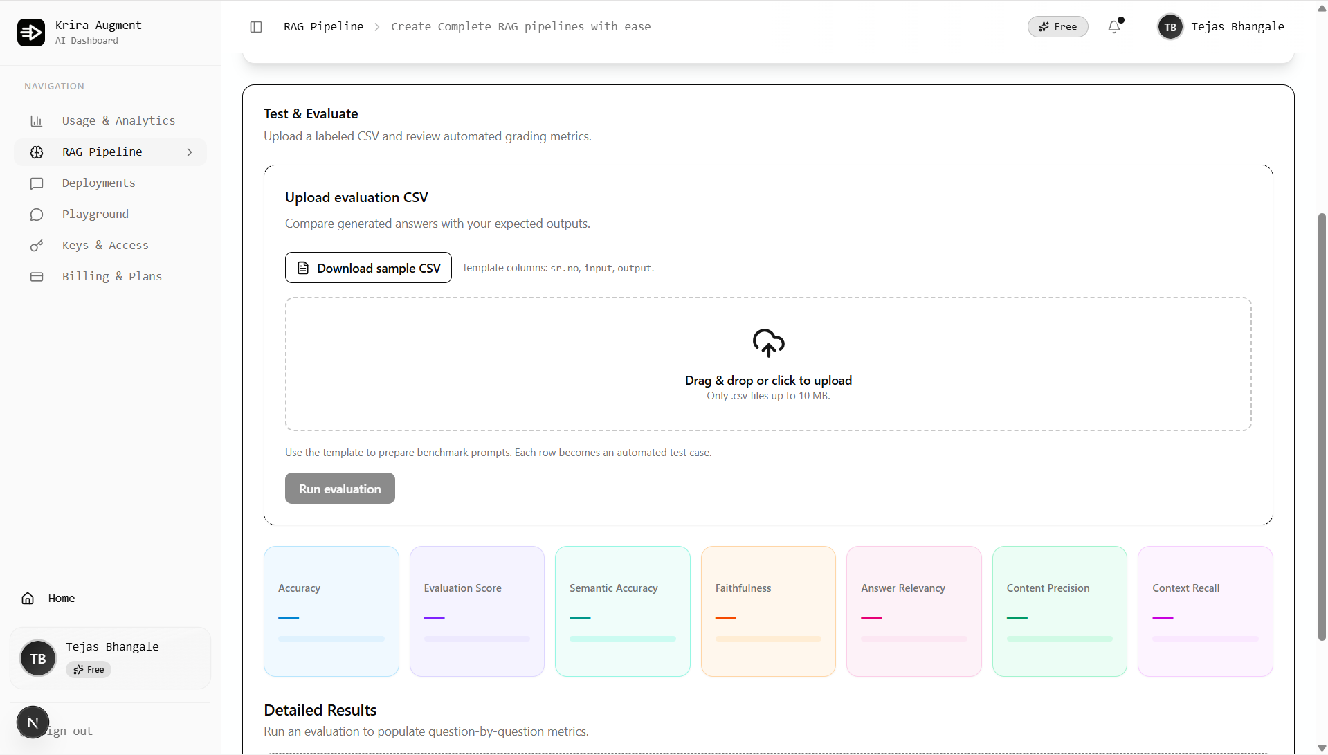This screenshot has height=755, width=1328.
Task: Click the page vertical scrollbar
Action: coord(1322,427)
